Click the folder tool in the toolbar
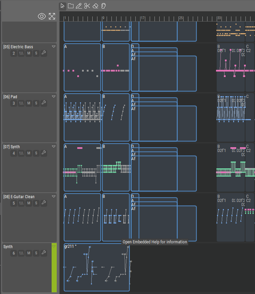 (71, 6)
